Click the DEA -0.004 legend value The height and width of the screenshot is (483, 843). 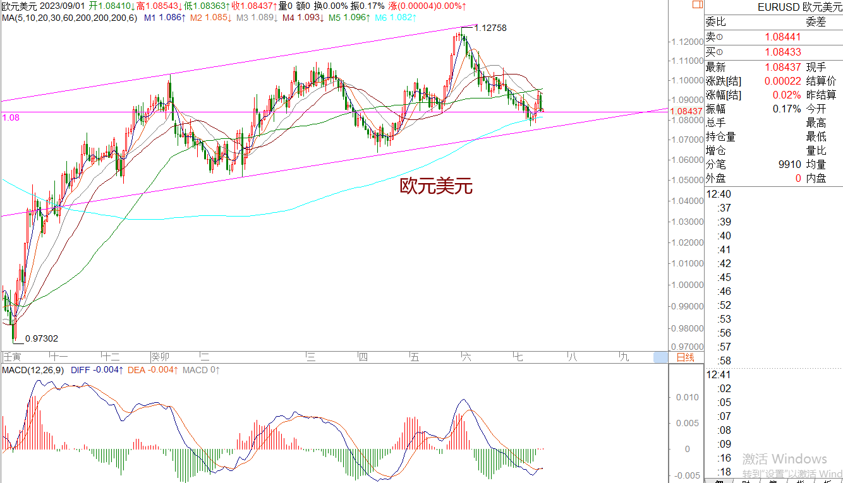pos(152,369)
